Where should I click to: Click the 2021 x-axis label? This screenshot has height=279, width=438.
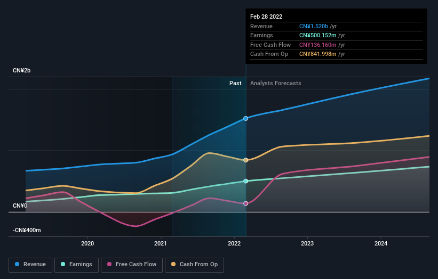[161, 243]
